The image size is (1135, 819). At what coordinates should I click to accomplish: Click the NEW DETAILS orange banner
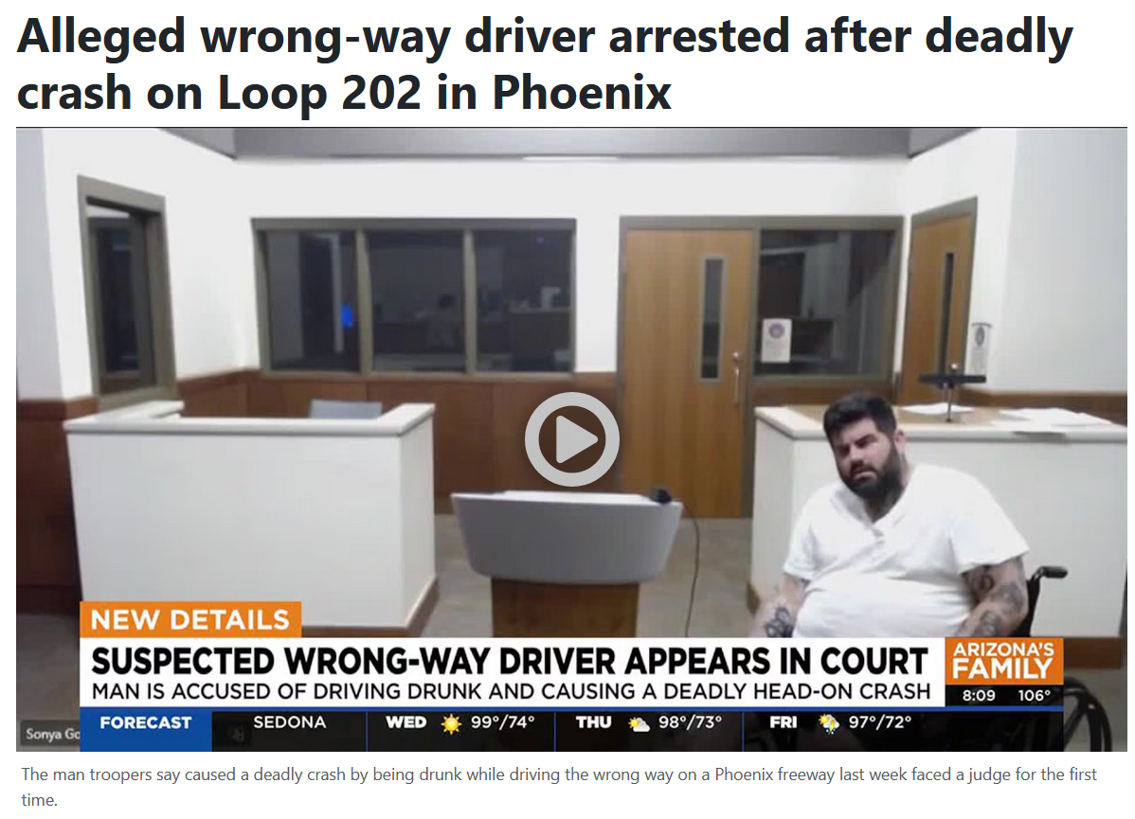190,620
